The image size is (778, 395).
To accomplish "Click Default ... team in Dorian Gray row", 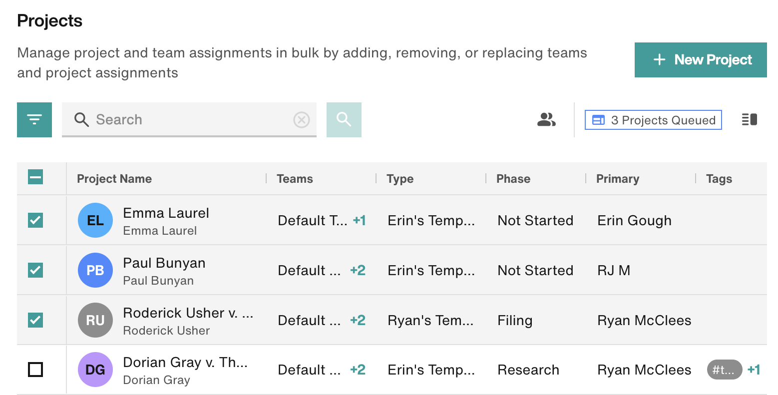I will click(309, 370).
